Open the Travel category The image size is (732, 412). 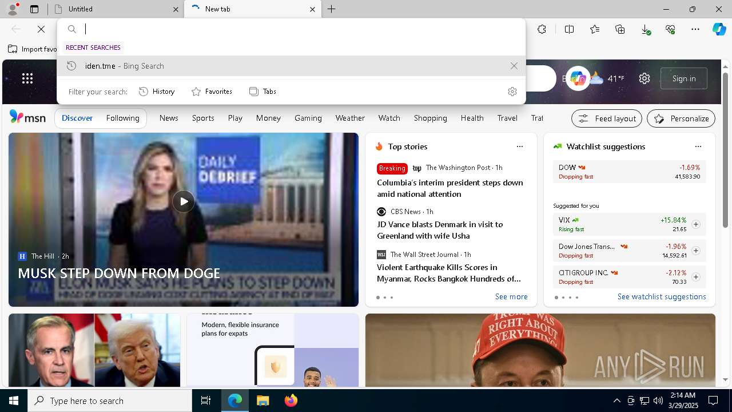click(507, 118)
